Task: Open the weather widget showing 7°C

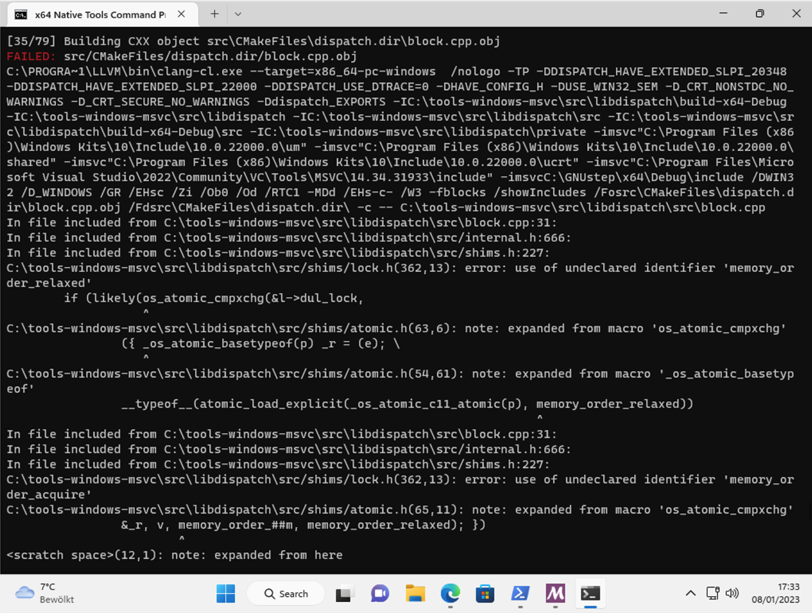Action: tap(45, 594)
